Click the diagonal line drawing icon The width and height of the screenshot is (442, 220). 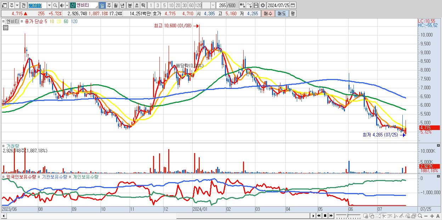pos(402,216)
